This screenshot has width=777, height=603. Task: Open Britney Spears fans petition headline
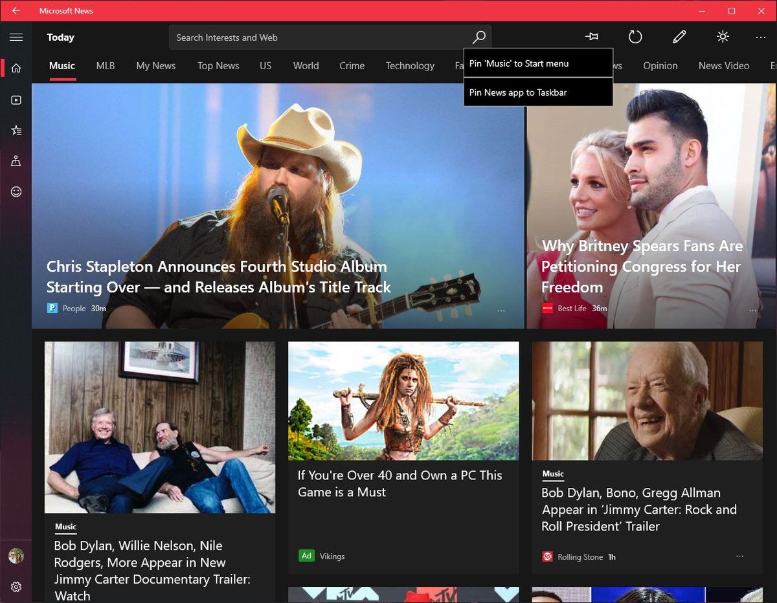pos(642,266)
